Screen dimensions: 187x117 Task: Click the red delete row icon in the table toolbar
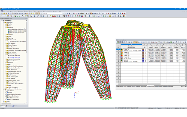point(152,42)
